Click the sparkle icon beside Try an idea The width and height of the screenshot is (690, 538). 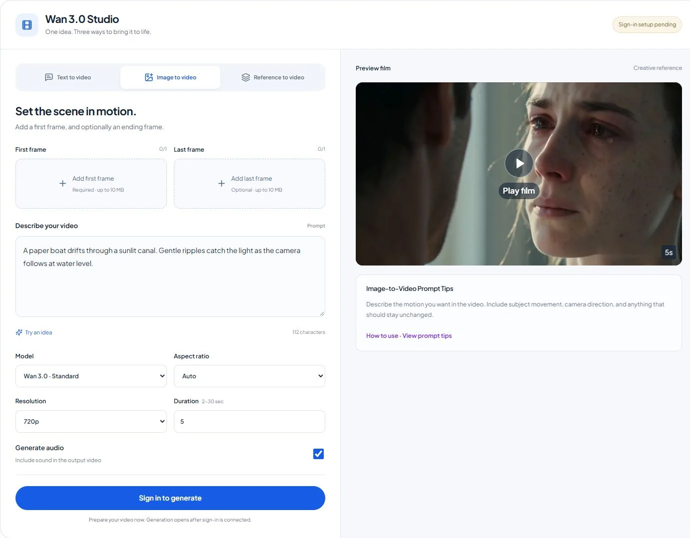tap(19, 332)
